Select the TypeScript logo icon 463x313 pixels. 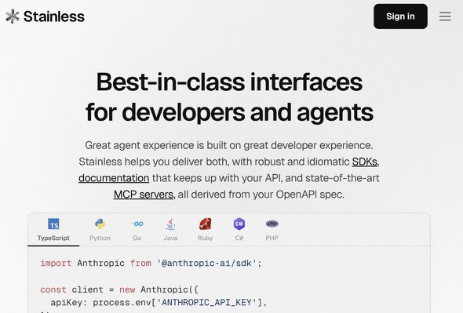(53, 224)
